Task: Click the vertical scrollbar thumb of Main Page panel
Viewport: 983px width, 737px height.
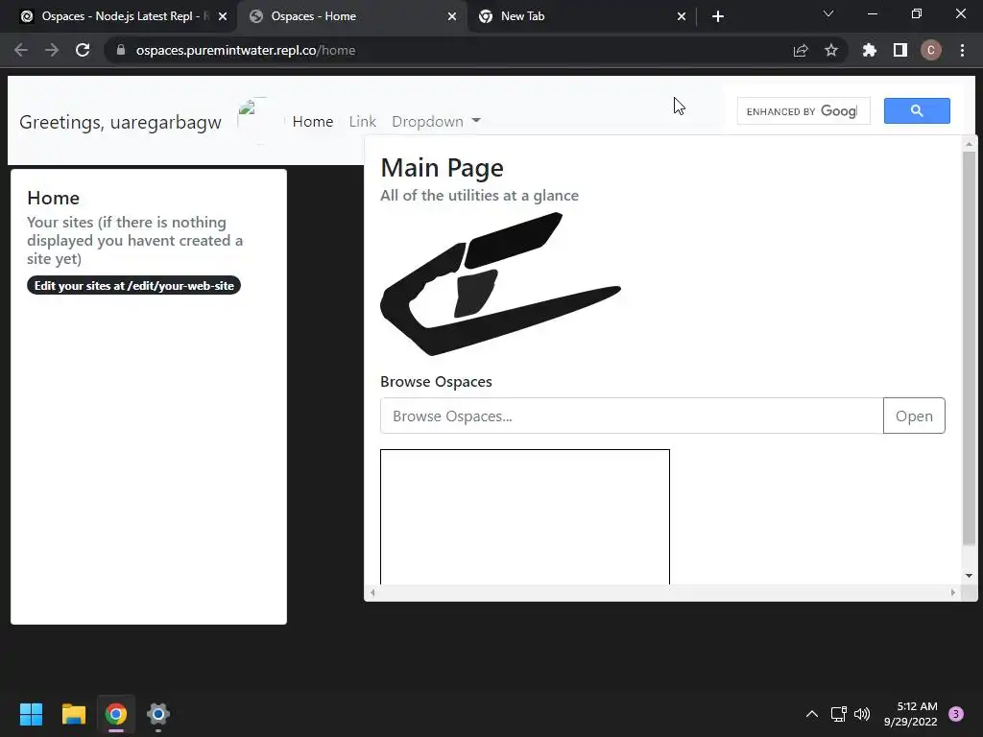Action: tap(969, 347)
